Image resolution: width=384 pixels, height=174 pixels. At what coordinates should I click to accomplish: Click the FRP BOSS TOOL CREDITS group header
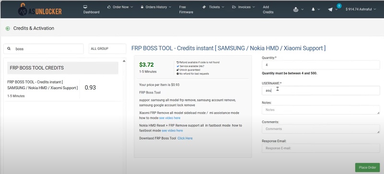click(63, 68)
